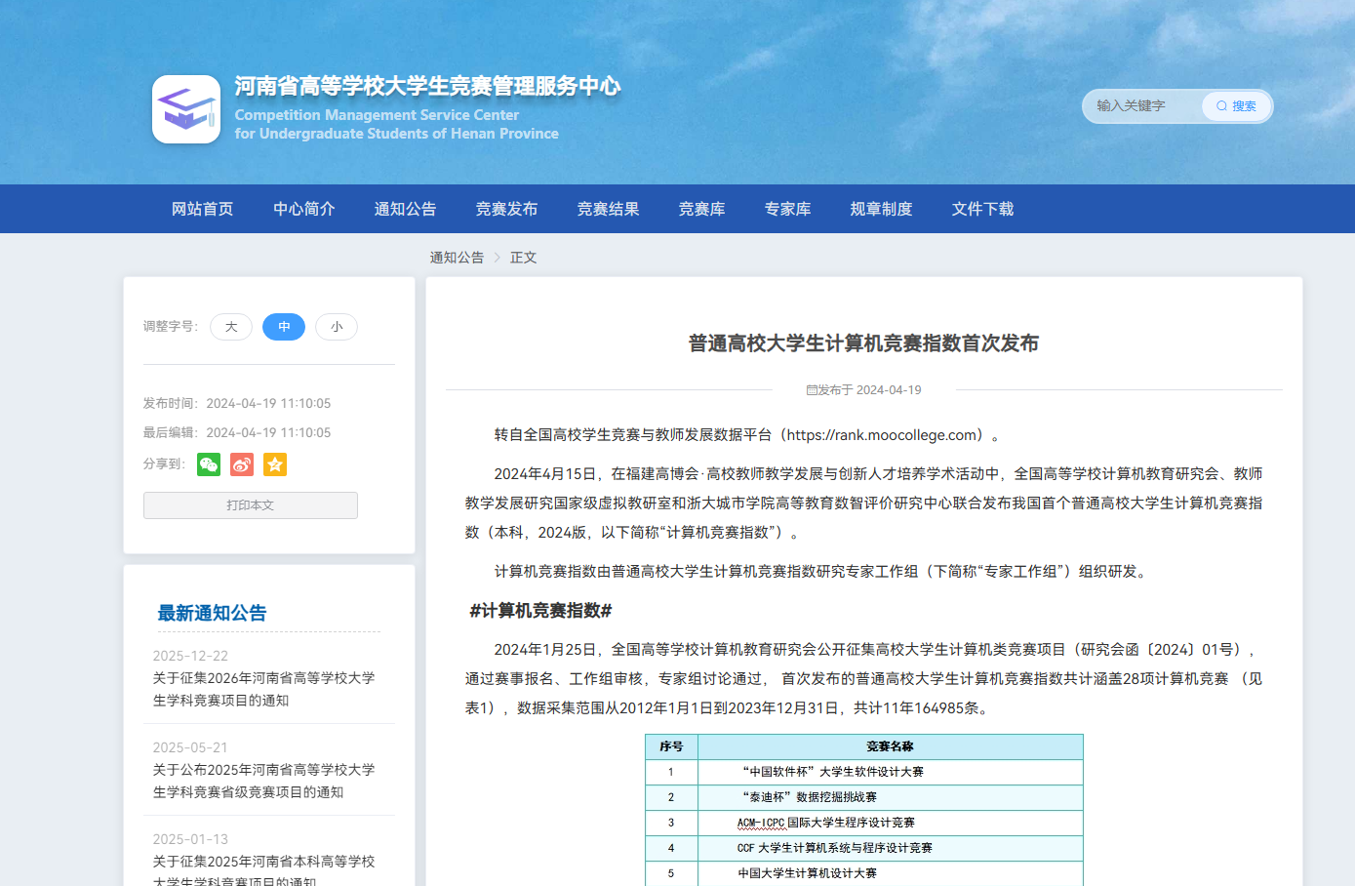Open the 2025-05-21 provincial competition notice
Screen dimensions: 1355x886
(264, 781)
